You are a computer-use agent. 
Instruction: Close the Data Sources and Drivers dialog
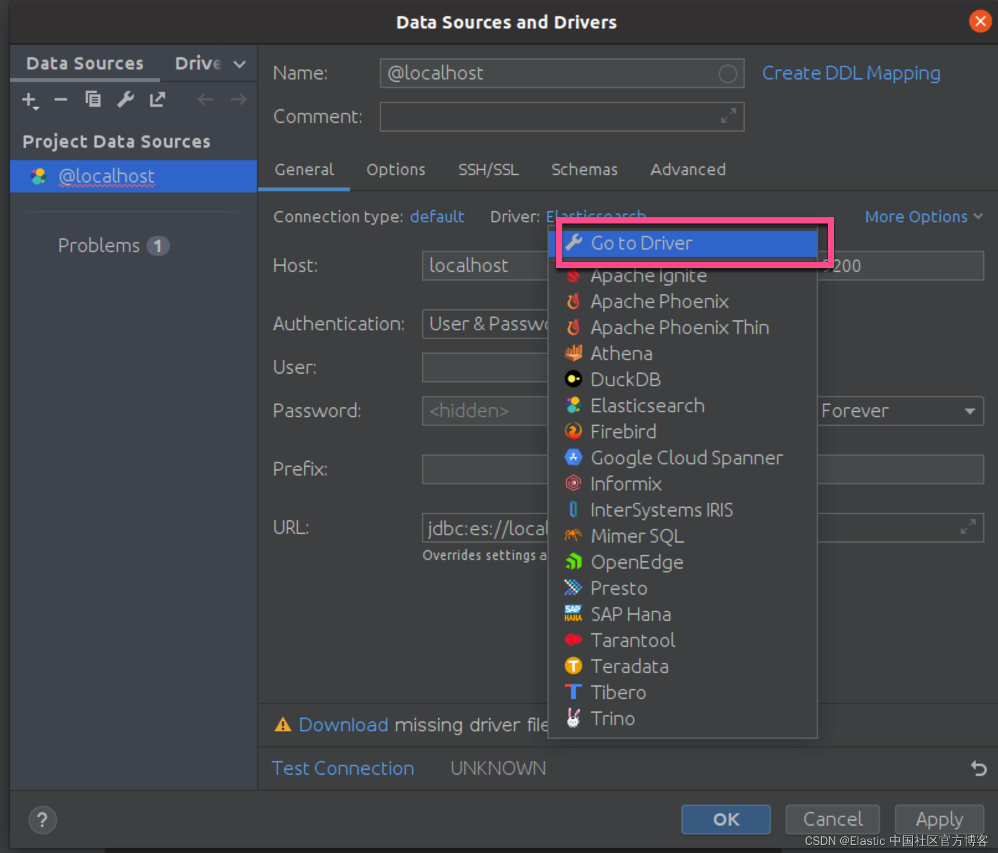click(x=980, y=22)
